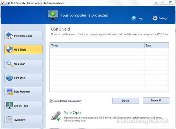Click the Delete button
Viewport: 176px width, 129px height.
pyautogui.click(x=125, y=101)
